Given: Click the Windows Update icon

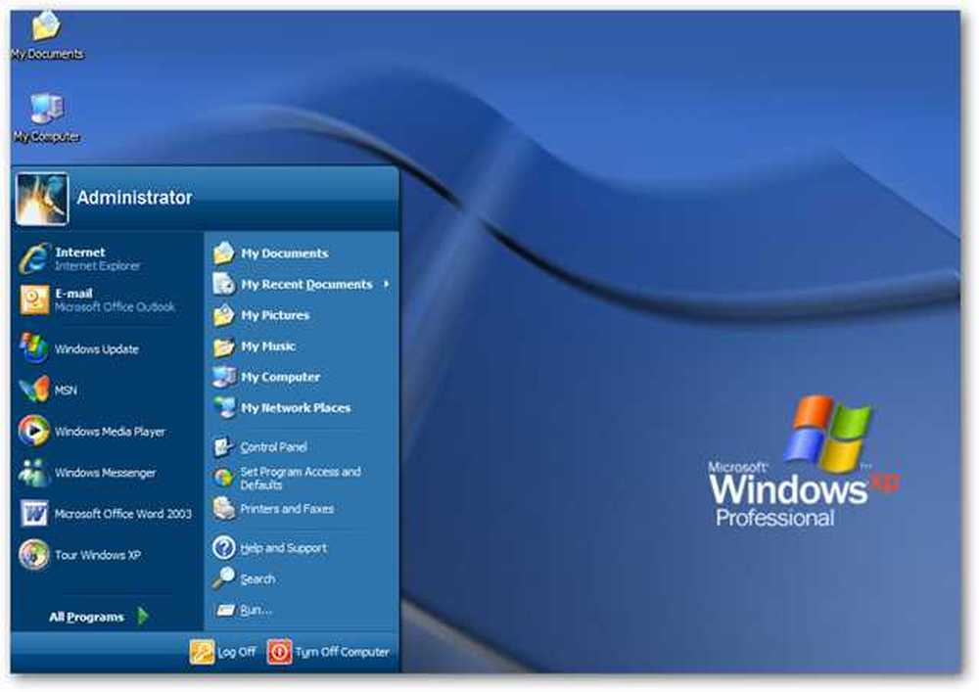Looking at the screenshot, I should click(x=33, y=347).
